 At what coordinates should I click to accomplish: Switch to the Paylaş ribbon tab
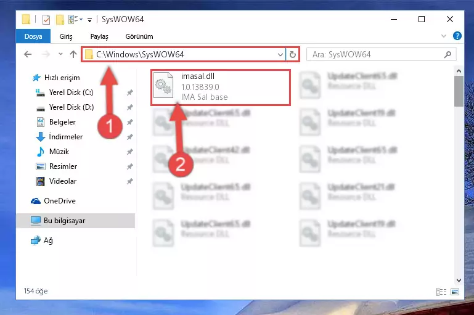pos(99,36)
